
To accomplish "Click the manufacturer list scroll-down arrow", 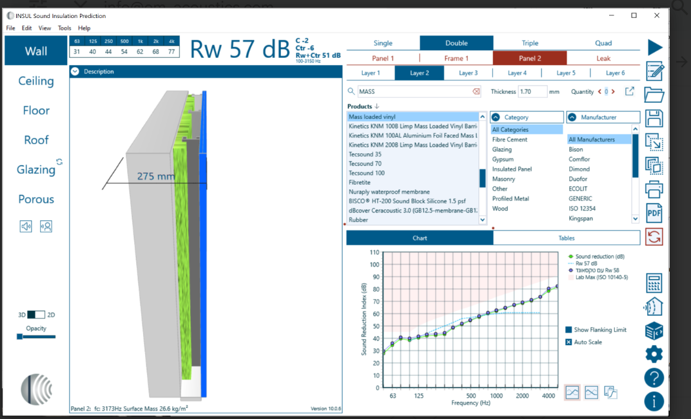I will pyautogui.click(x=635, y=218).
